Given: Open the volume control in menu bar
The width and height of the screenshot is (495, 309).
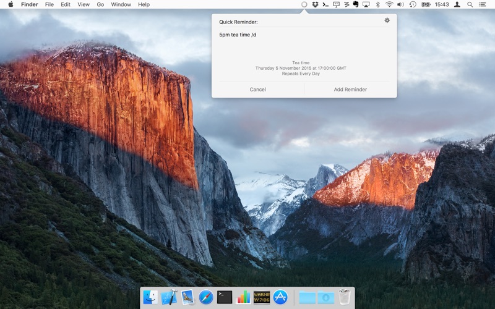Looking at the screenshot, I should tap(400, 4).
